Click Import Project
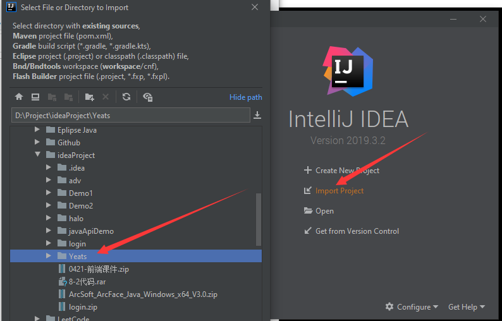The image size is (502, 321). (x=340, y=191)
